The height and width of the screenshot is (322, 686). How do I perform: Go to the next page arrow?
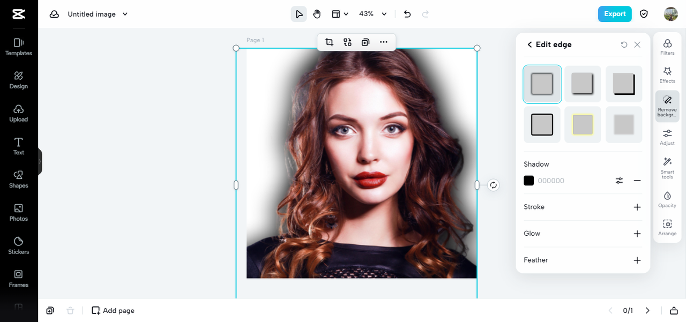(647, 310)
